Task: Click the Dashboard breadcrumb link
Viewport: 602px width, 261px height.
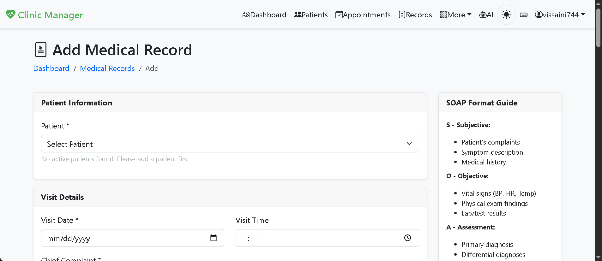Action: [51, 68]
